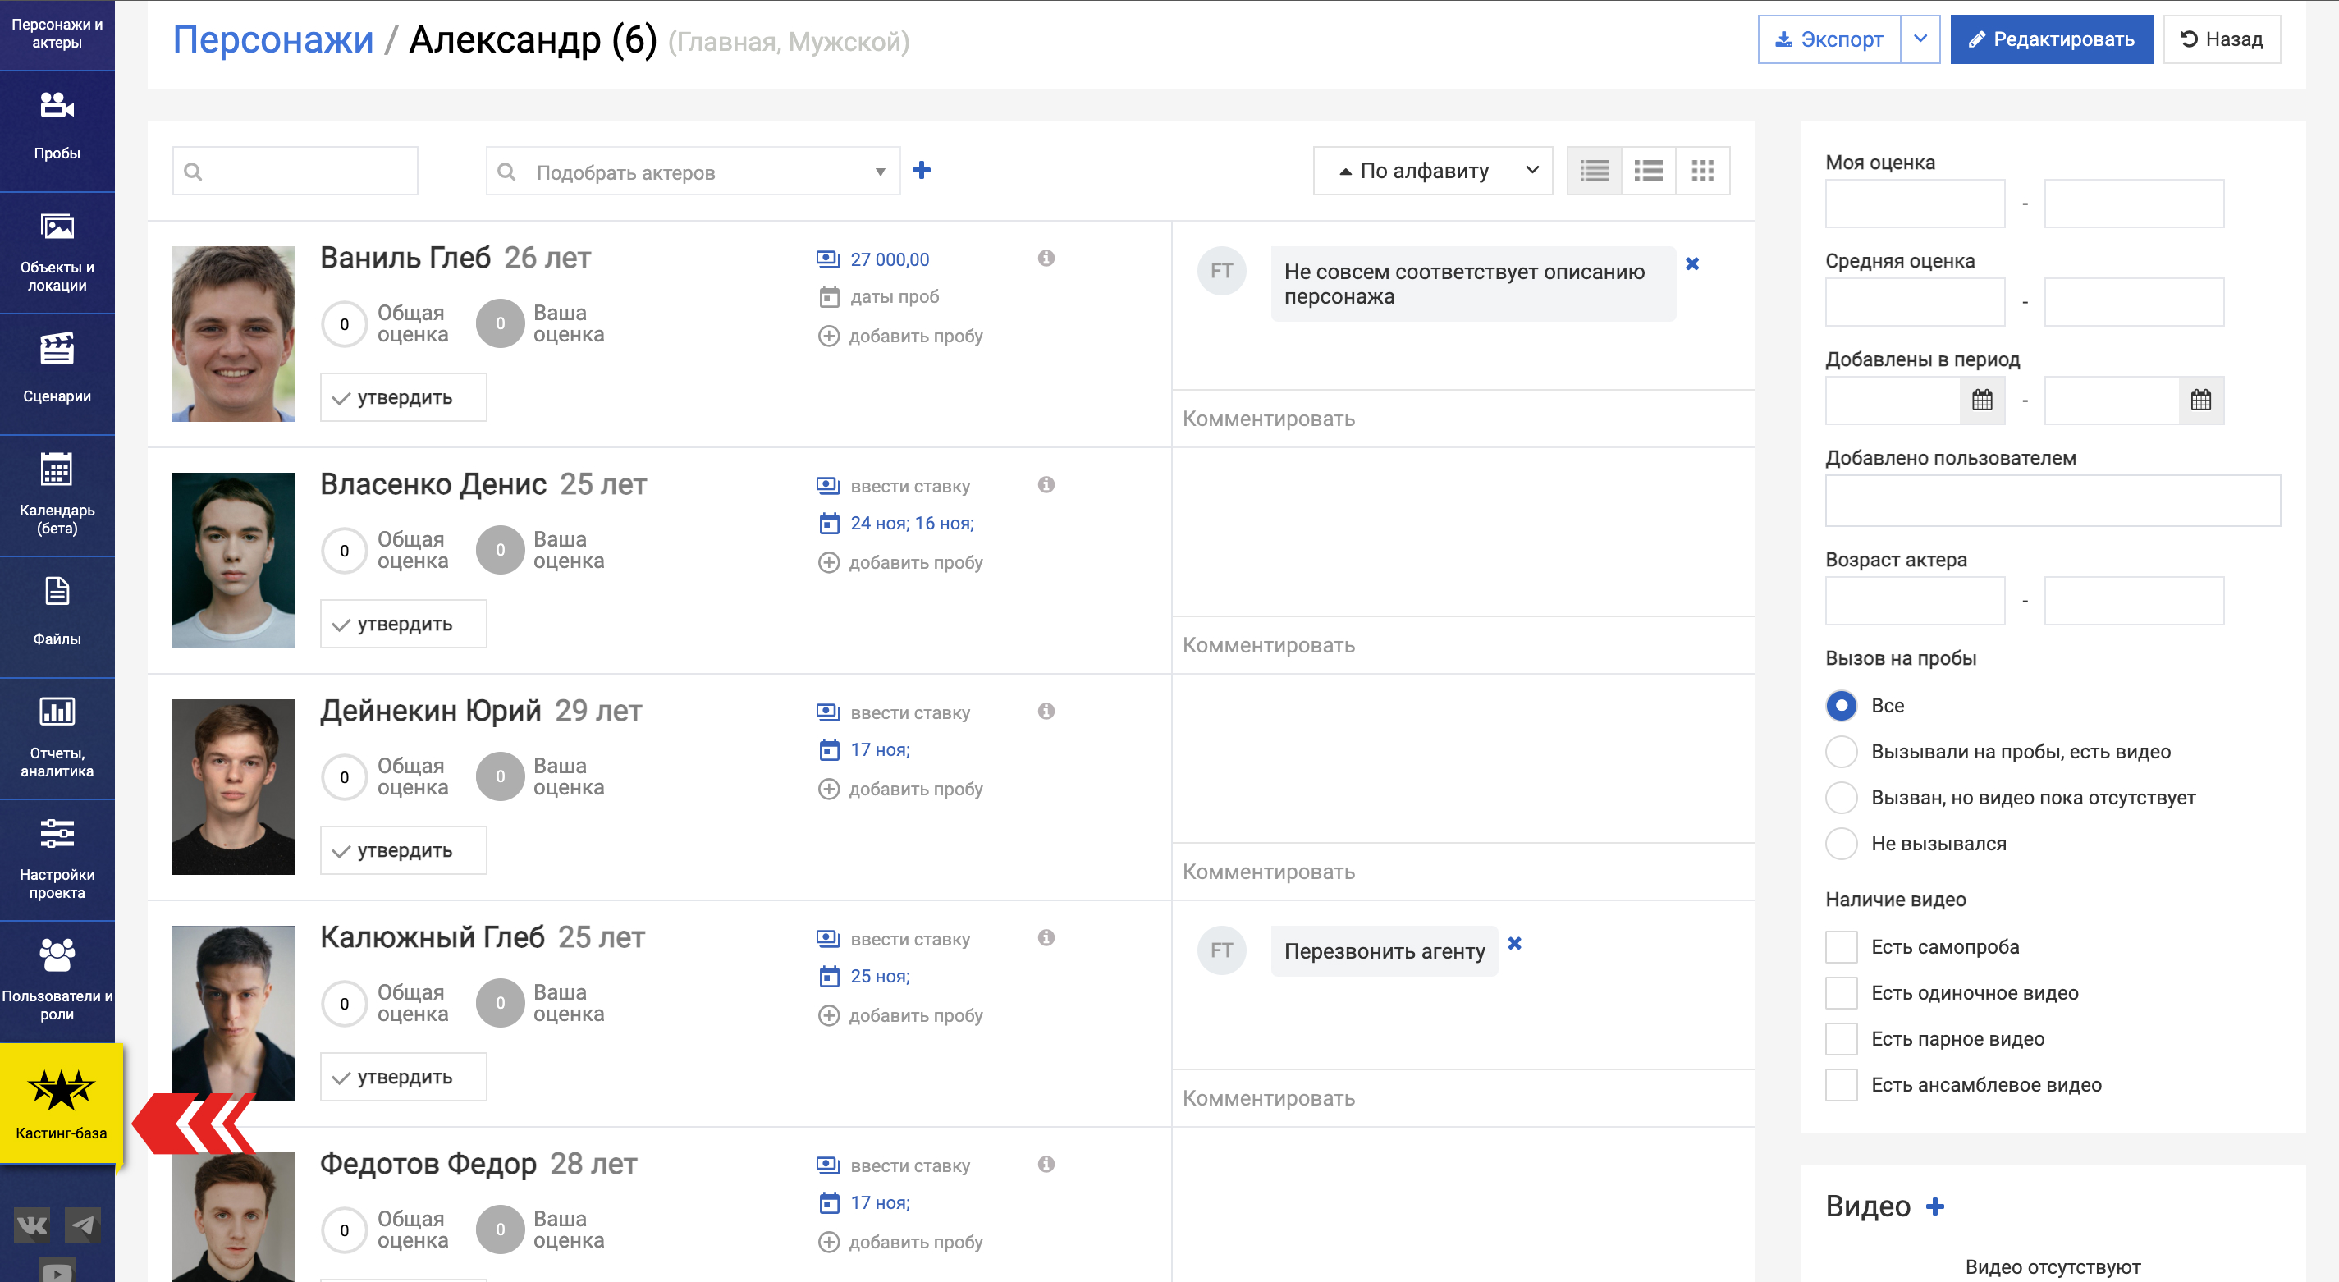Expand the Экспорт dropdown arrow

1920,39
